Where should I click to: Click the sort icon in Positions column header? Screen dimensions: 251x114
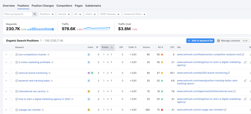[112, 47]
